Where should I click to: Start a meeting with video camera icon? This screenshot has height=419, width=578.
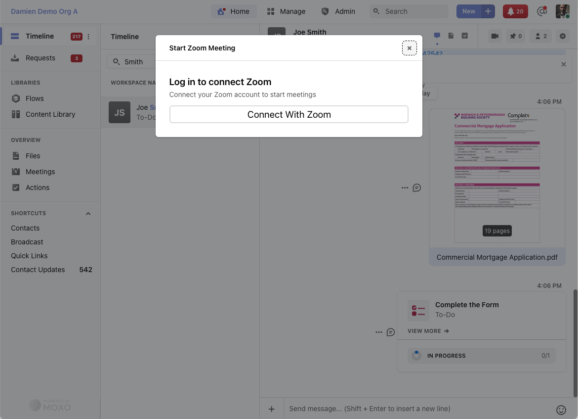pyautogui.click(x=495, y=36)
